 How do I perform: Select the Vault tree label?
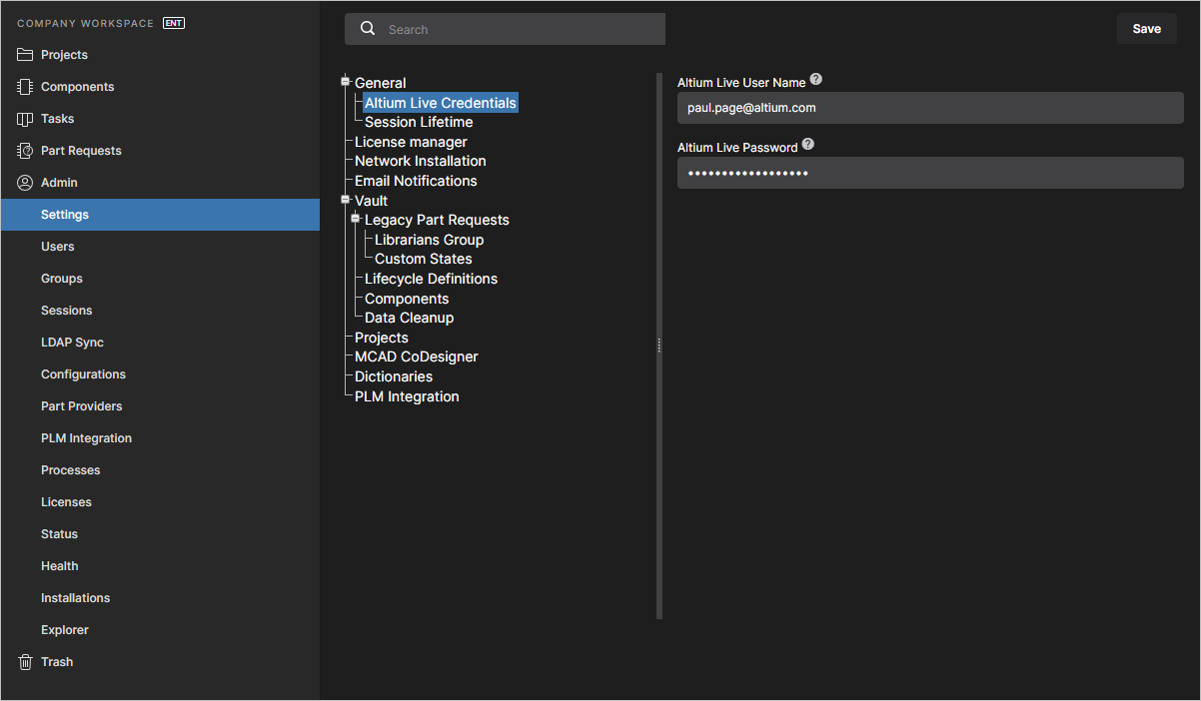click(x=372, y=201)
